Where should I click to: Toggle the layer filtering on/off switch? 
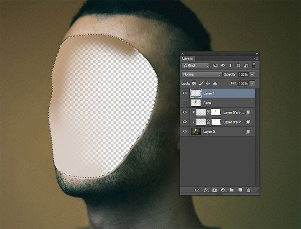point(254,65)
